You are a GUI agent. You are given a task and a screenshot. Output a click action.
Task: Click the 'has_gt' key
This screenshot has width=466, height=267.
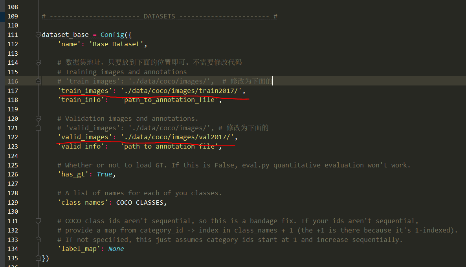[x=73, y=174]
